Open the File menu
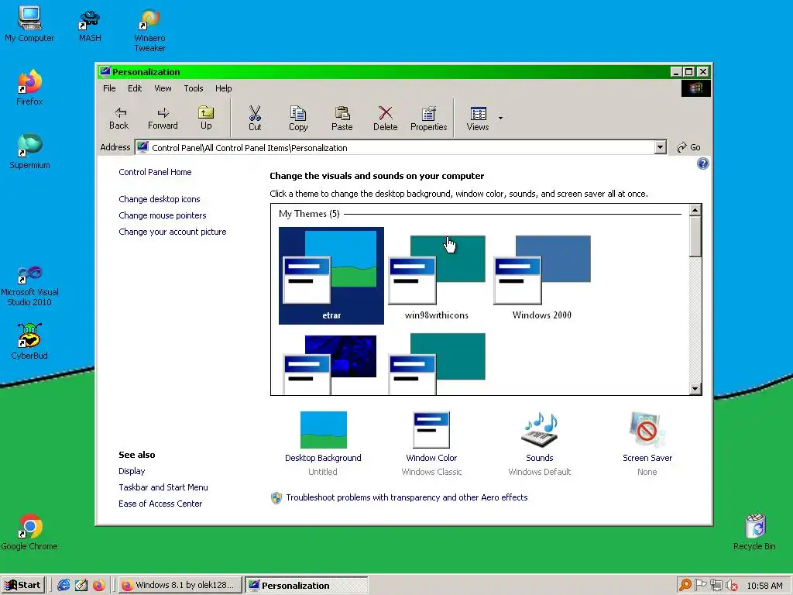This screenshot has width=793, height=595. pos(109,88)
